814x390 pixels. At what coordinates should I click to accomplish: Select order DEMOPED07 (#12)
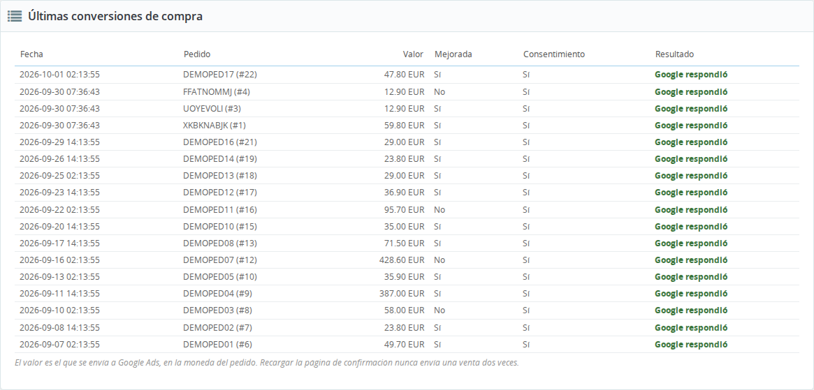pyautogui.click(x=220, y=260)
